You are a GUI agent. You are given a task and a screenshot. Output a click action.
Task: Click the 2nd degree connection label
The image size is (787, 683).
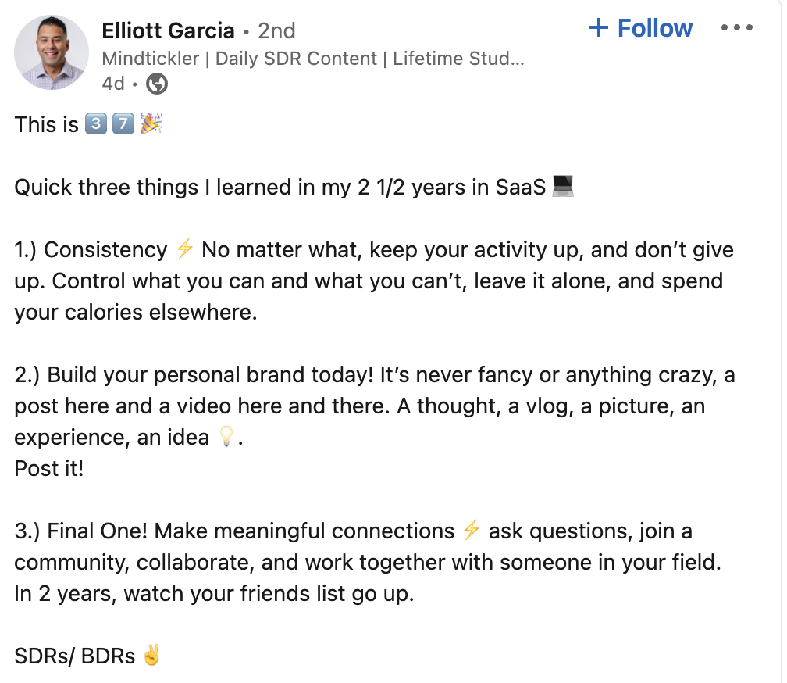pos(277,31)
